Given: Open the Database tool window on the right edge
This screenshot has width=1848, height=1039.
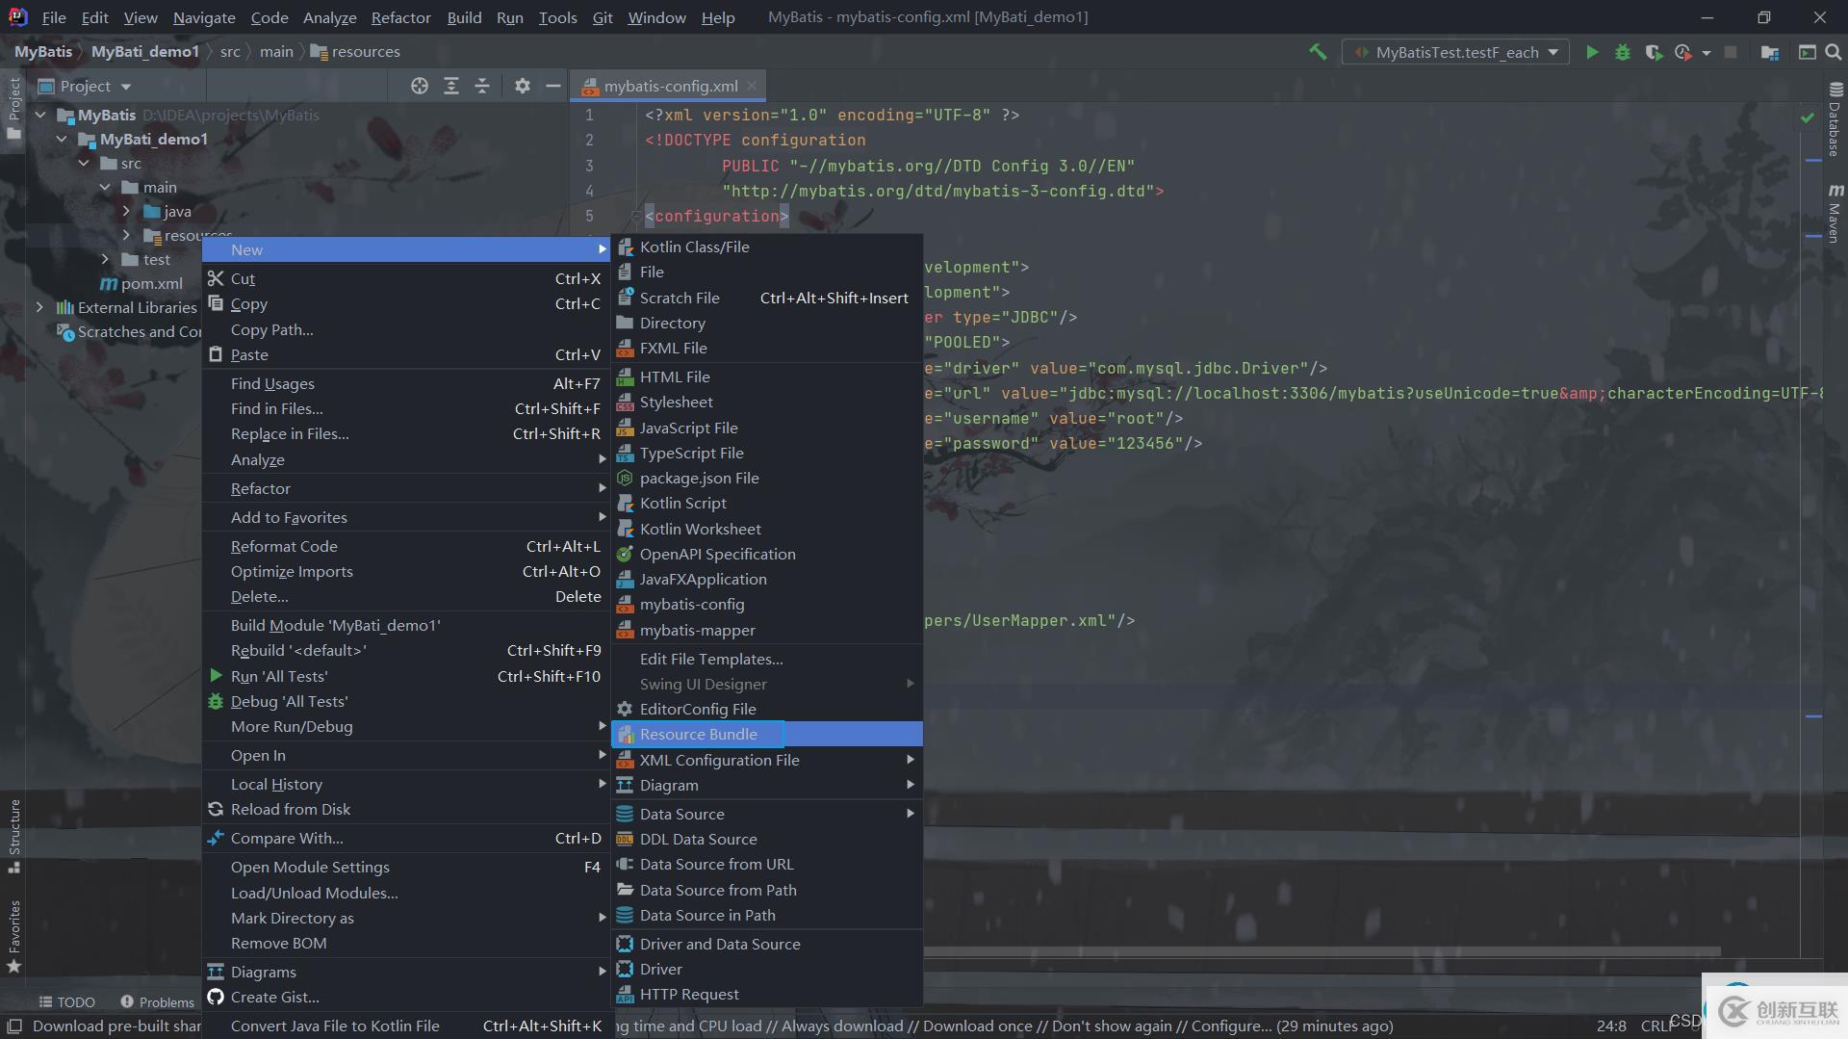Looking at the screenshot, I should (x=1835, y=119).
